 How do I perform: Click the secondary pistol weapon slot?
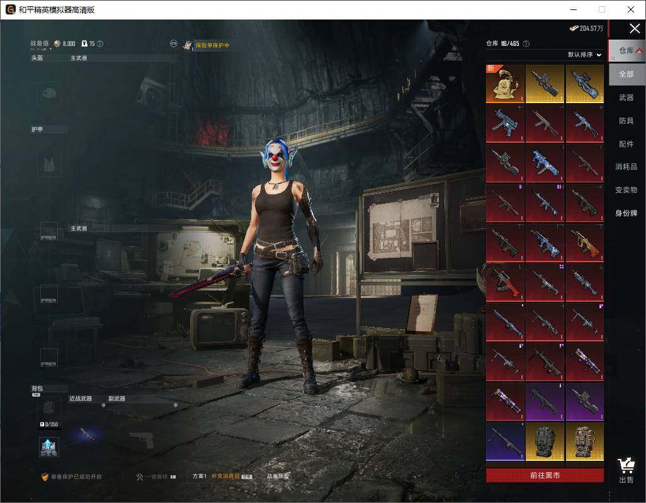142,439
